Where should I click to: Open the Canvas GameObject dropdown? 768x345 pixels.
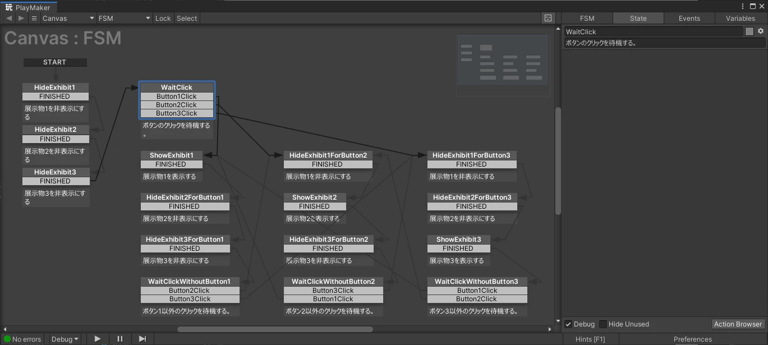68,18
